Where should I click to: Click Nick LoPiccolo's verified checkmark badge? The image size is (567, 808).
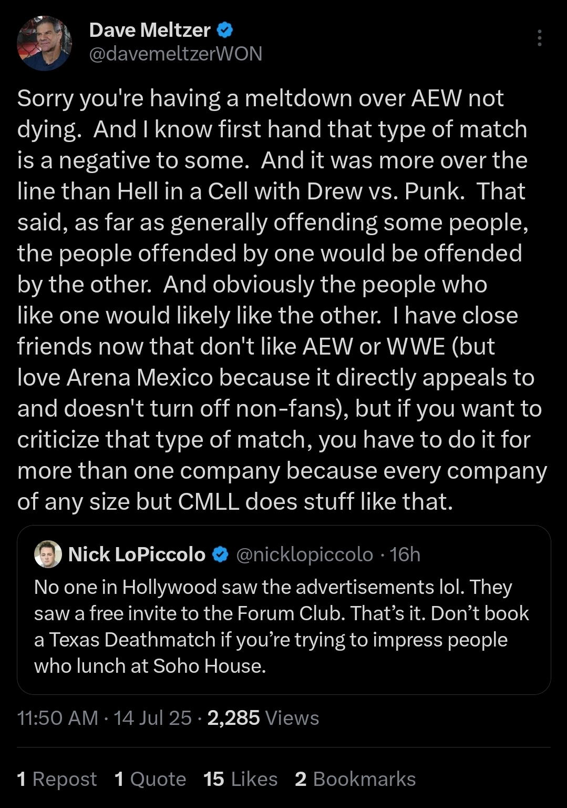(221, 554)
